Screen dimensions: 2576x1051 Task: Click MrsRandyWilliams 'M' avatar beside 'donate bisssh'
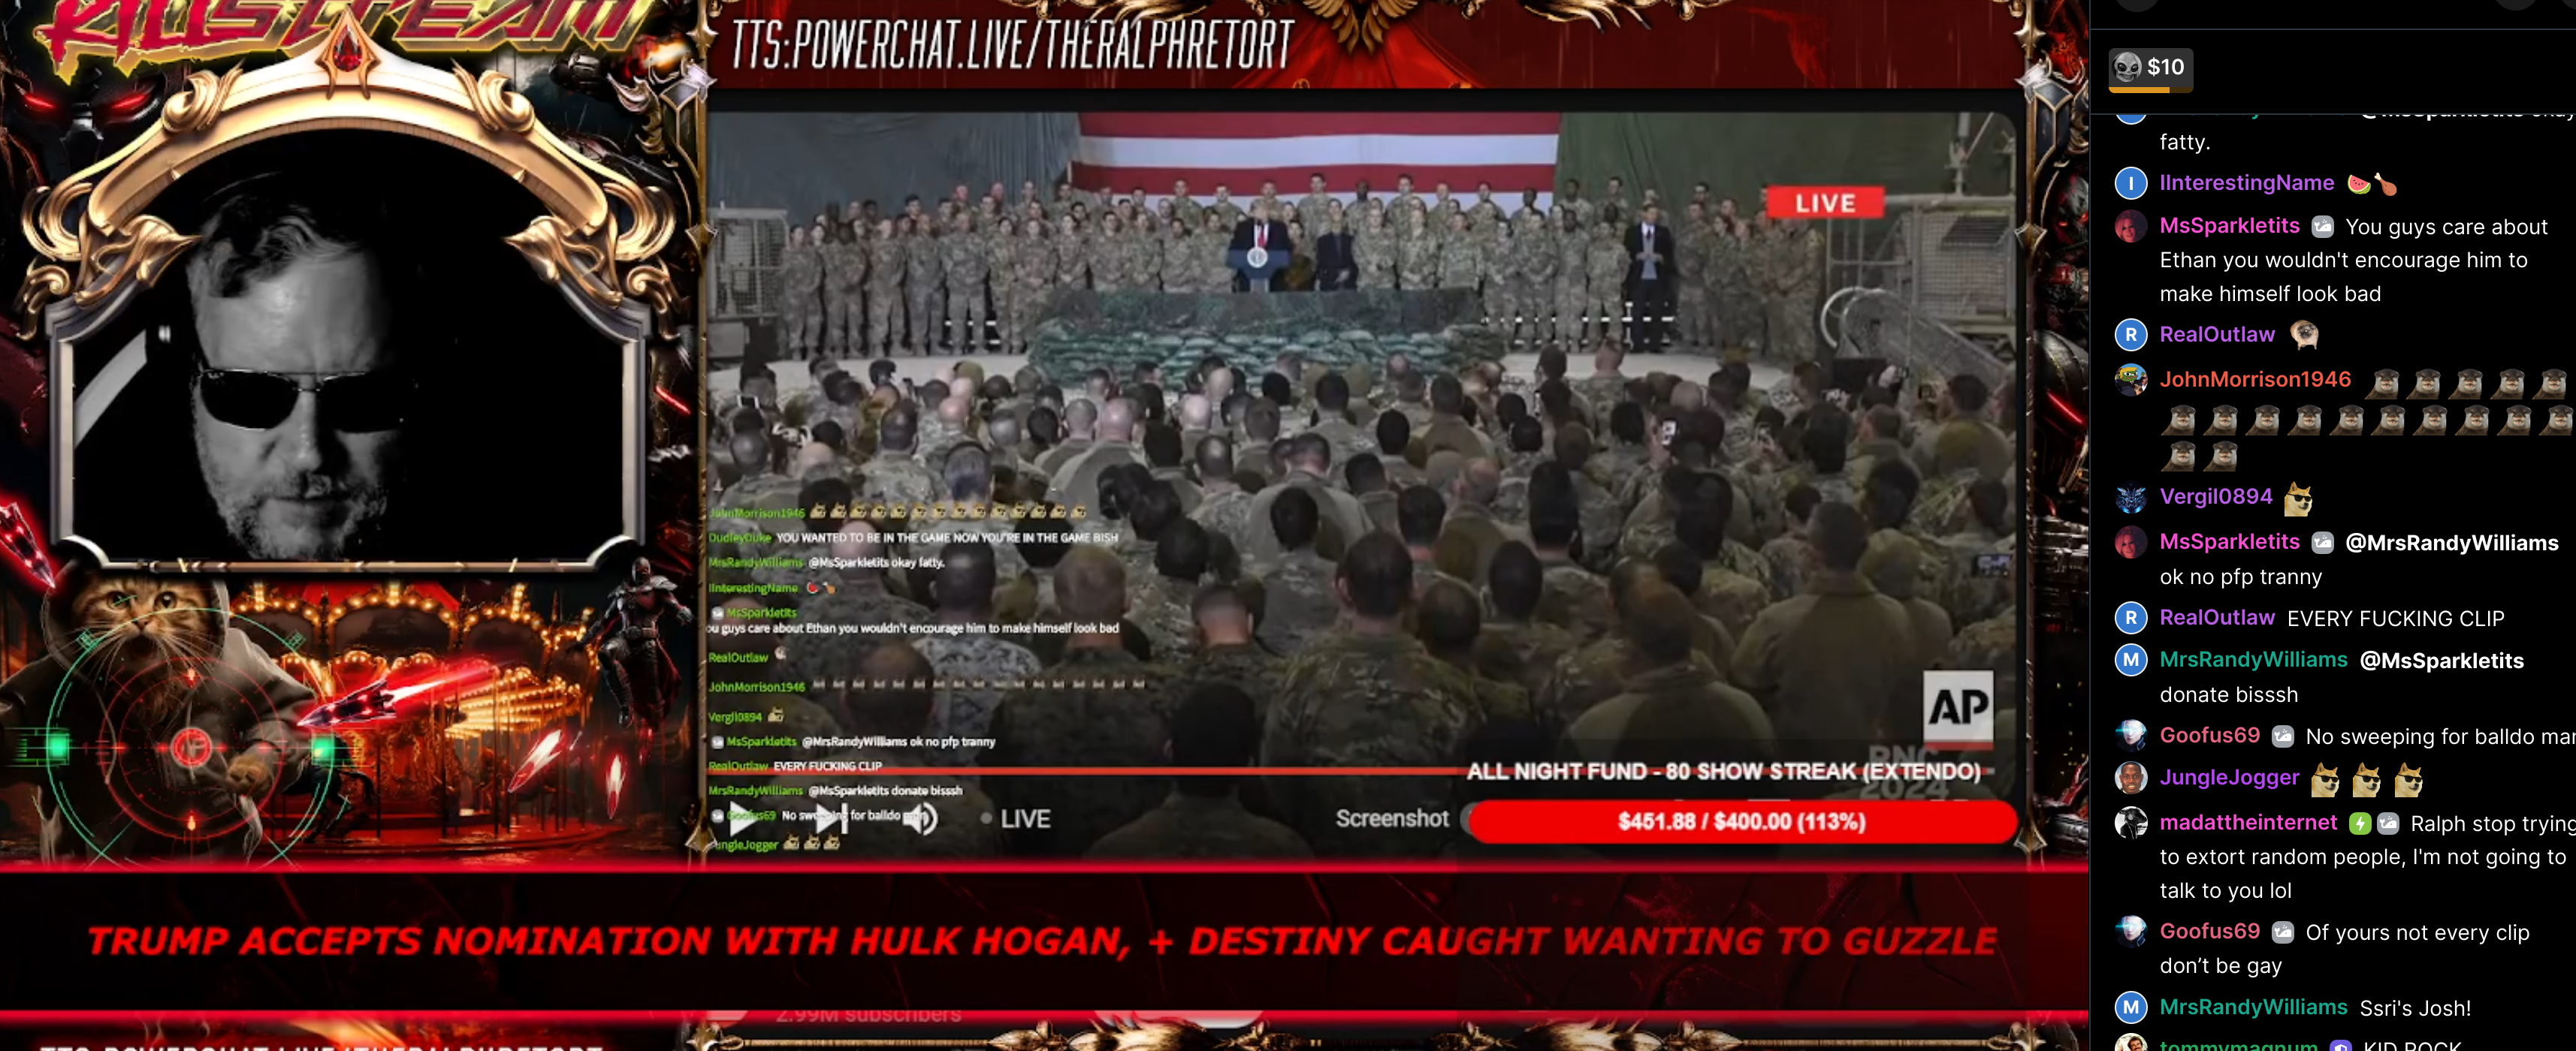pyautogui.click(x=2131, y=661)
